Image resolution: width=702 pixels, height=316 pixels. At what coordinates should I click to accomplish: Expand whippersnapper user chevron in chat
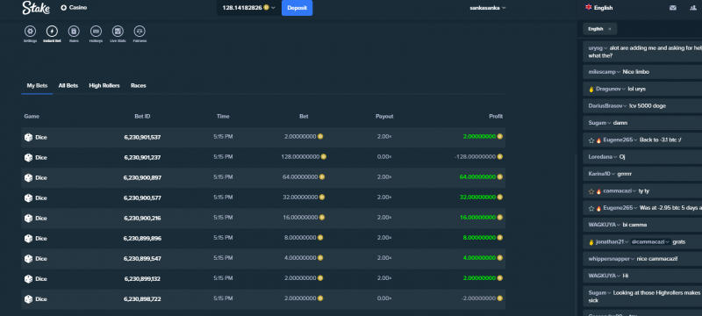pyautogui.click(x=632, y=259)
